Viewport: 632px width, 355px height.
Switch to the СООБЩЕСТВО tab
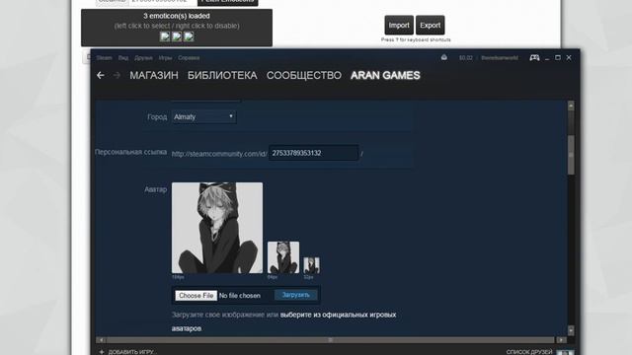[x=304, y=75]
